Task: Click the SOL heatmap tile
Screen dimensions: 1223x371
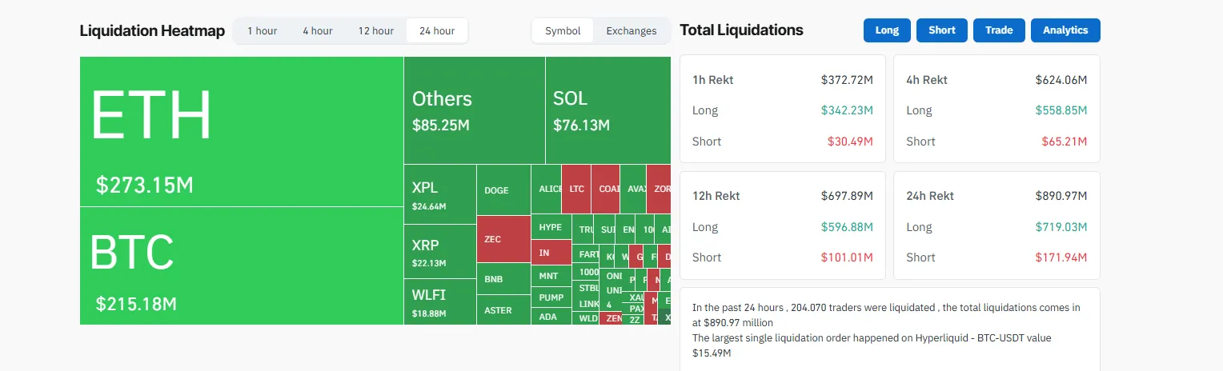Action: [x=607, y=110]
